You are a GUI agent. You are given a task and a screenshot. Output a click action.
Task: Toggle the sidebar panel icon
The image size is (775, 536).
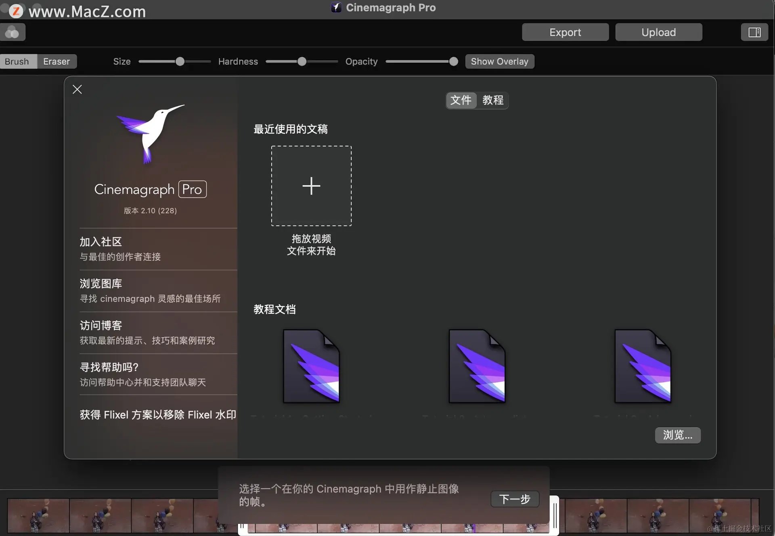pyautogui.click(x=754, y=32)
